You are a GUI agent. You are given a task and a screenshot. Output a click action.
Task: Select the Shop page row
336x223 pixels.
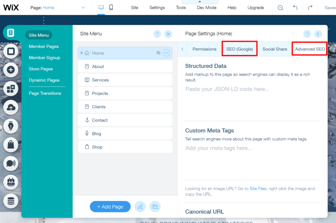pos(125,147)
